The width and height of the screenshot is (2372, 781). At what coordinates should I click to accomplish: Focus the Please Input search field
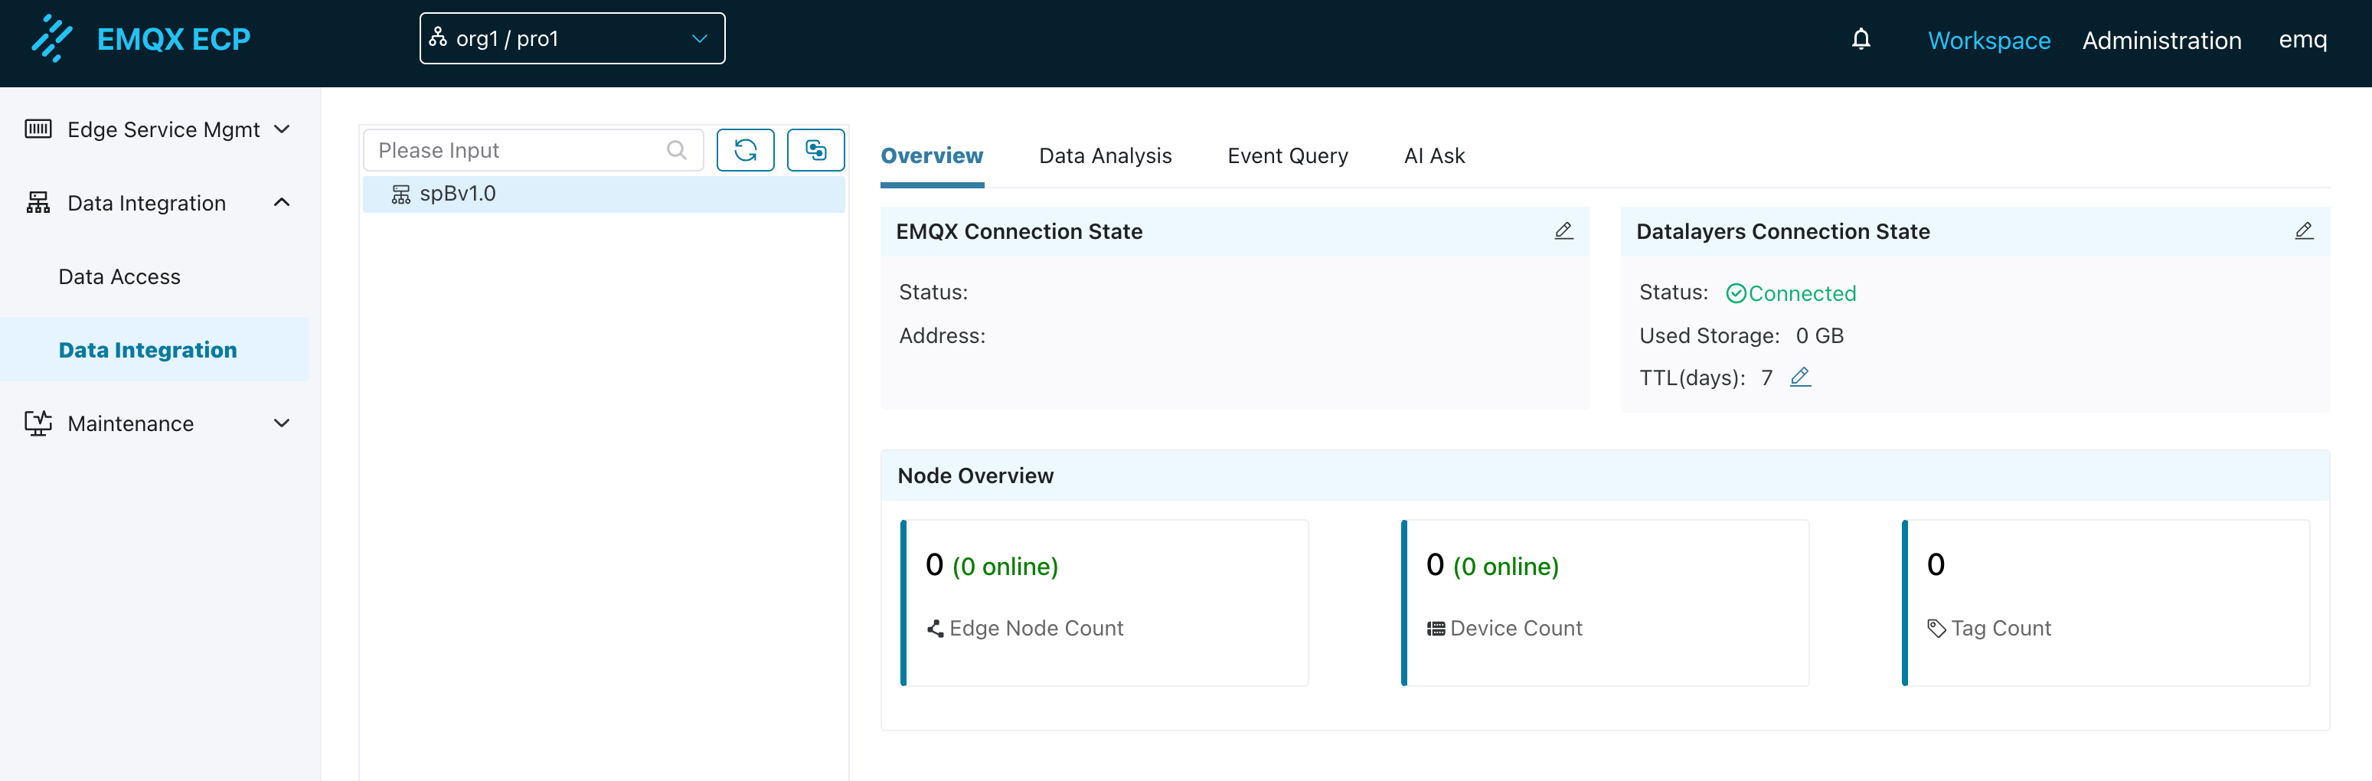tap(515, 150)
